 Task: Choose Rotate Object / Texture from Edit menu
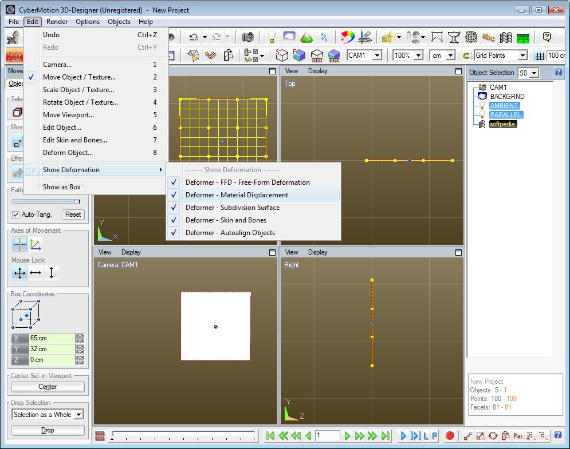[x=80, y=102]
